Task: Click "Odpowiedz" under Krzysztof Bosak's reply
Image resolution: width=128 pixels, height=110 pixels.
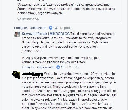Action: 45,67
